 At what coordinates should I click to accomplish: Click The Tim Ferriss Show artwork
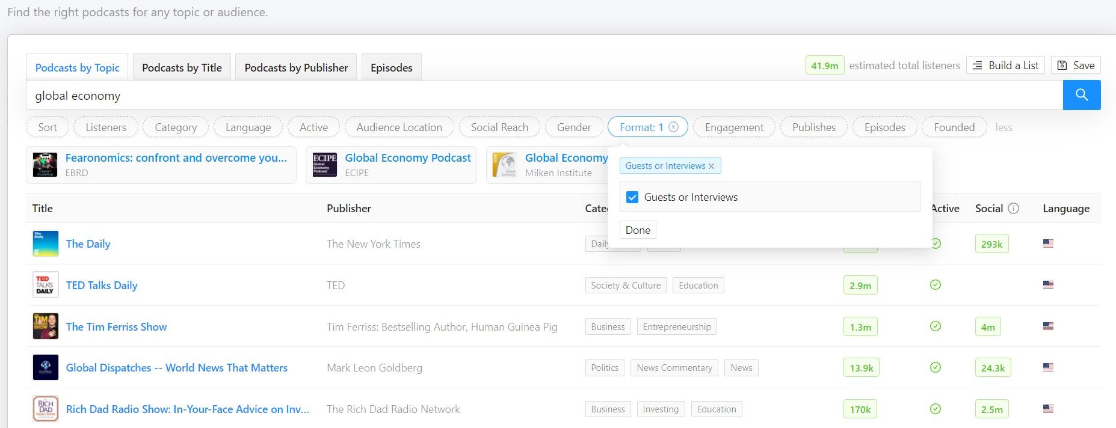click(x=45, y=326)
